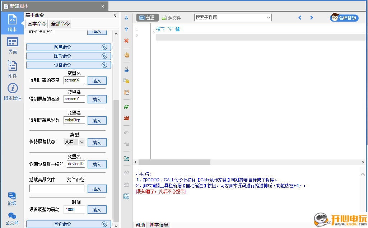The height and width of the screenshot is (228, 368).
Task: Click the Paste icon in the vertical toolbar
Action: (126, 92)
